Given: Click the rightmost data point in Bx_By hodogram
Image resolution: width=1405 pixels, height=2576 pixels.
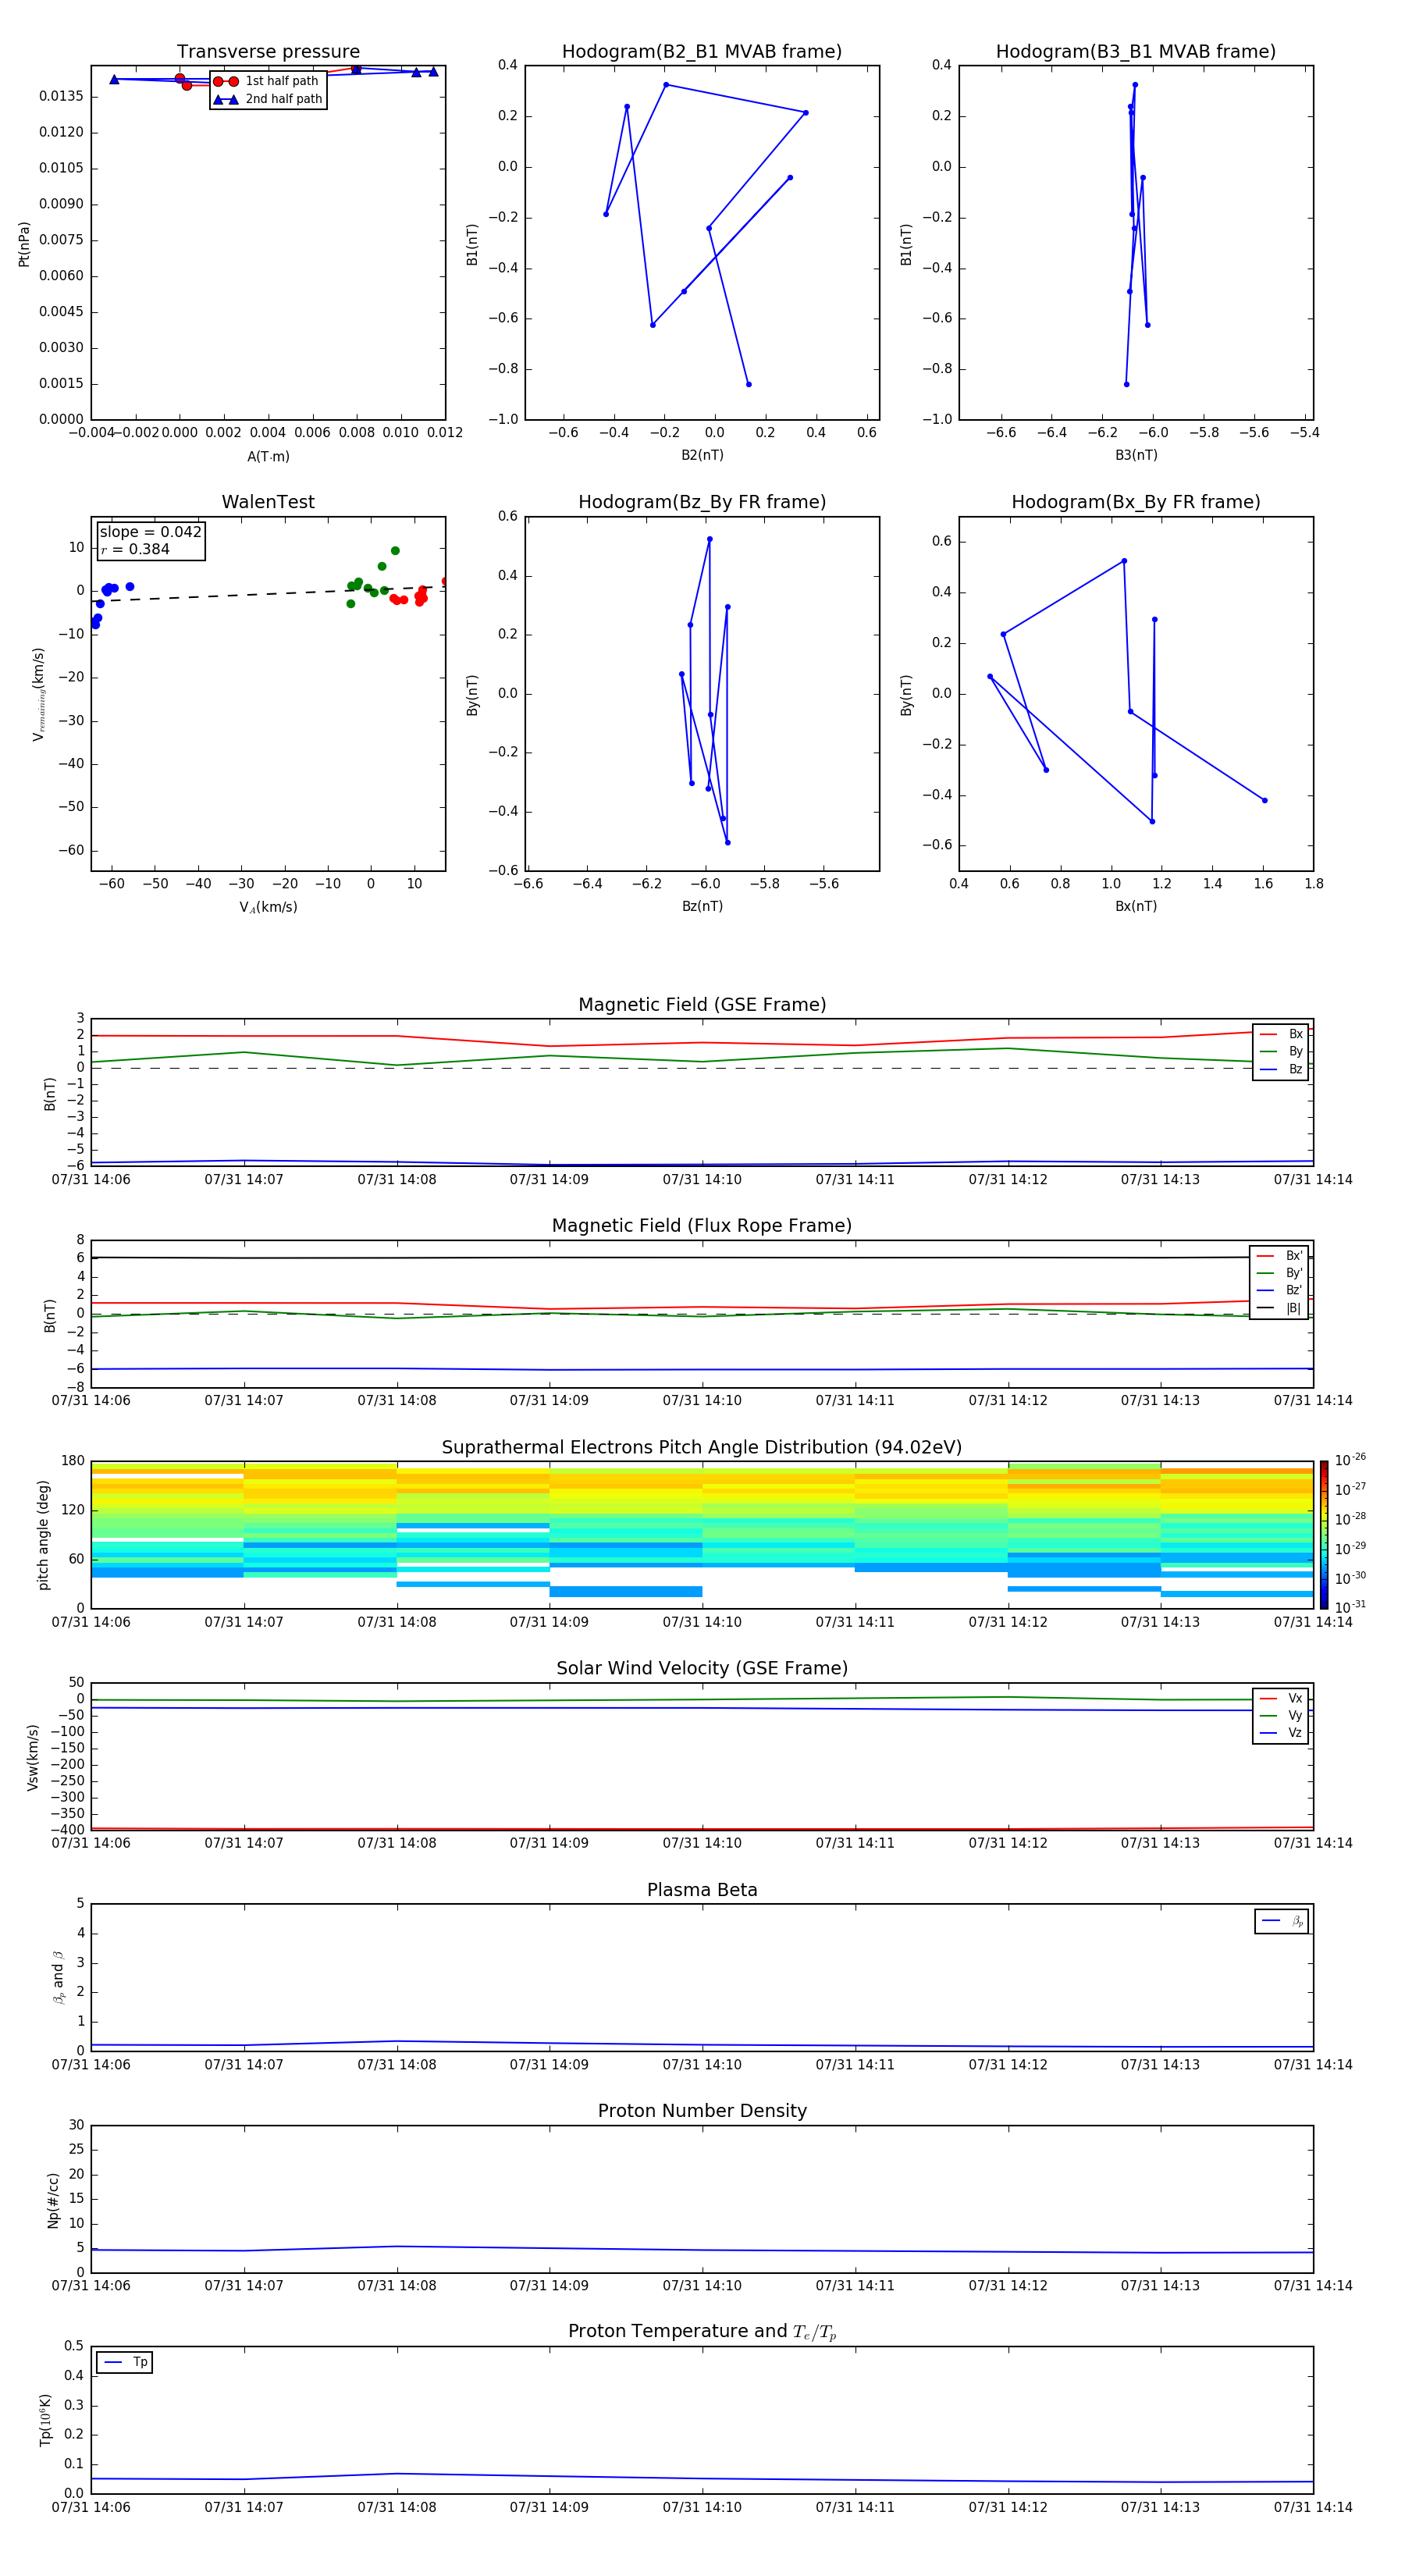Looking at the screenshot, I should tap(1264, 800).
